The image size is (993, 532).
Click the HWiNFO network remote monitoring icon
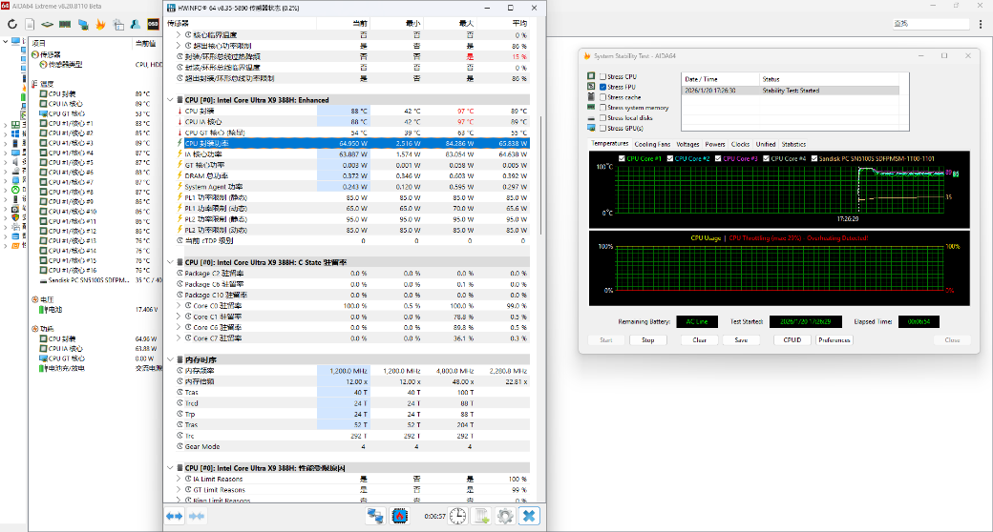(376, 516)
